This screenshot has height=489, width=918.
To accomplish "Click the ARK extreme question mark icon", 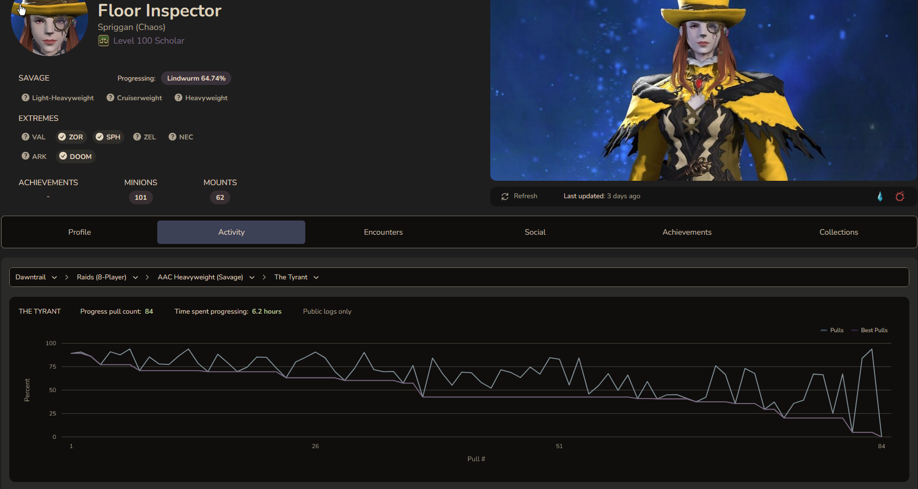I will click(26, 156).
